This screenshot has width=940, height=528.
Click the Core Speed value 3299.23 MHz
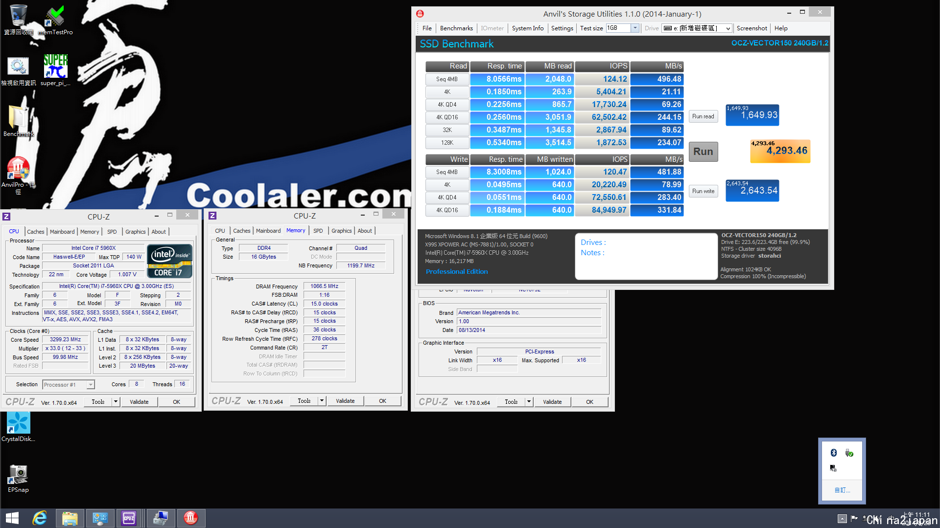[65, 339]
